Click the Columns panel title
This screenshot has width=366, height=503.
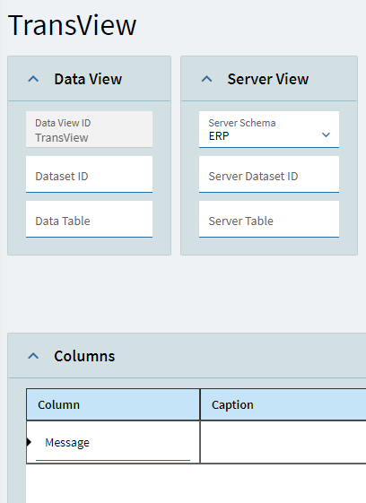[x=84, y=356]
